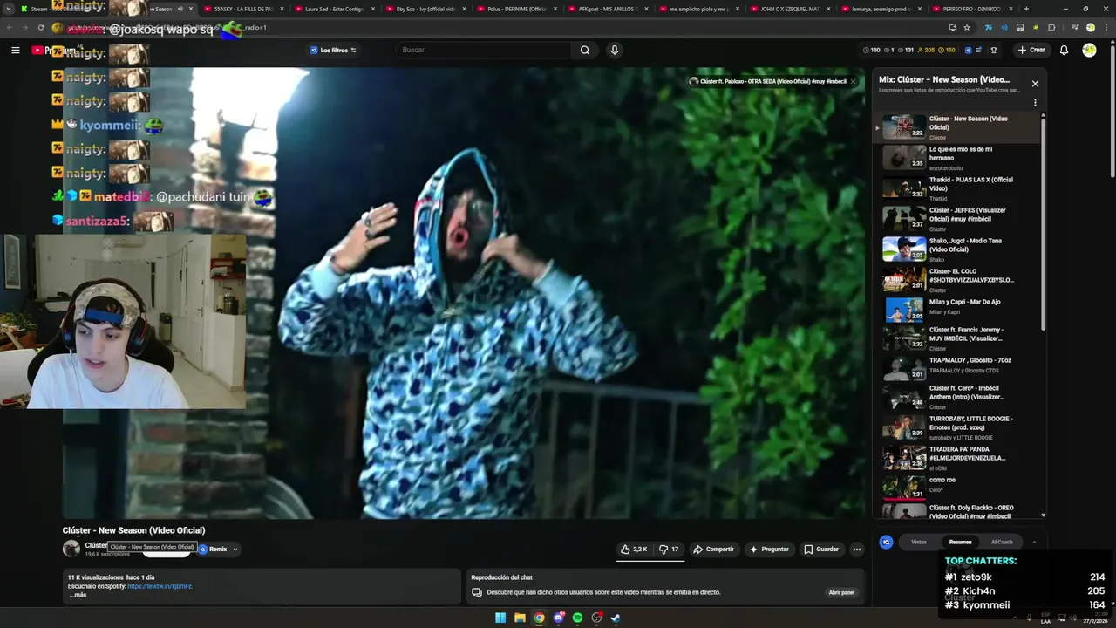Image resolution: width=1116 pixels, height=628 pixels.
Task: Switch to AFKgoat - MIS ANILLOS tab
Action: point(608,9)
